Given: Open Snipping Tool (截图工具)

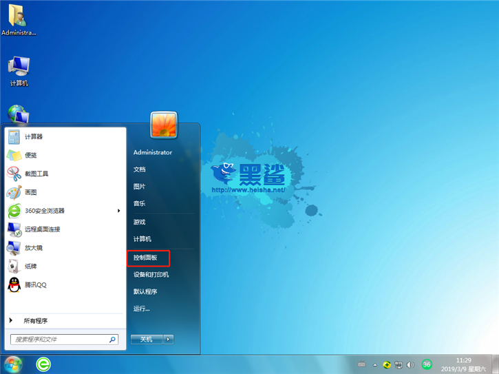Looking at the screenshot, I should tap(36, 174).
